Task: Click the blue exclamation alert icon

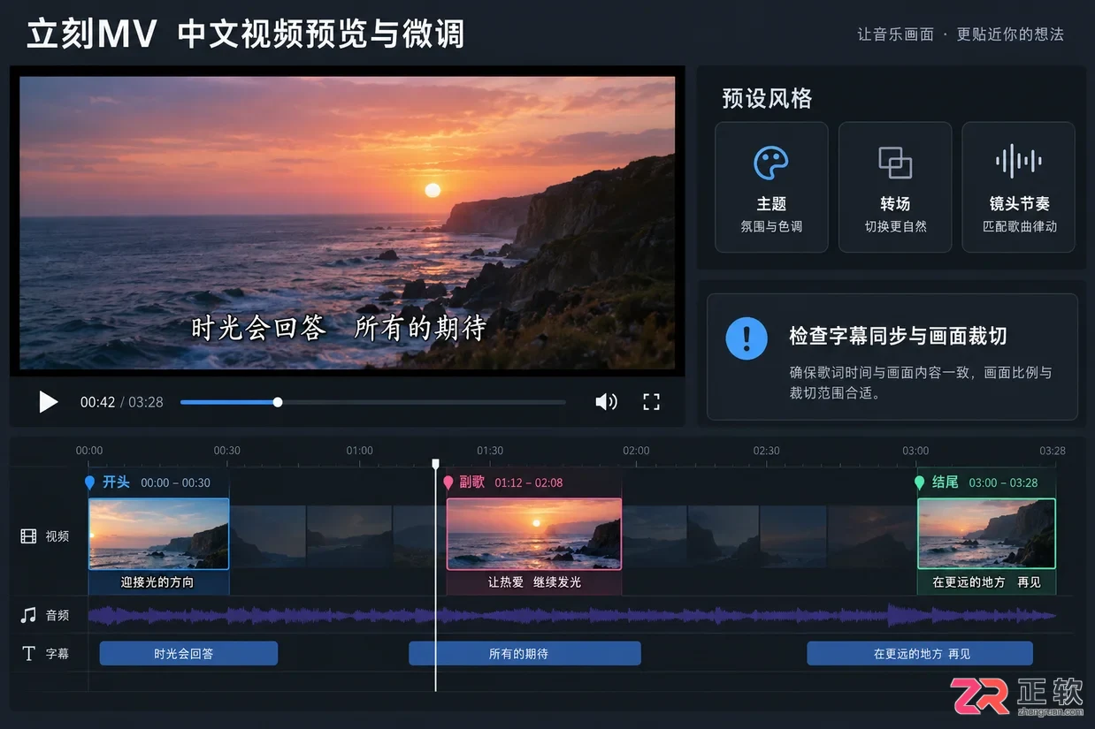Action: tap(747, 338)
